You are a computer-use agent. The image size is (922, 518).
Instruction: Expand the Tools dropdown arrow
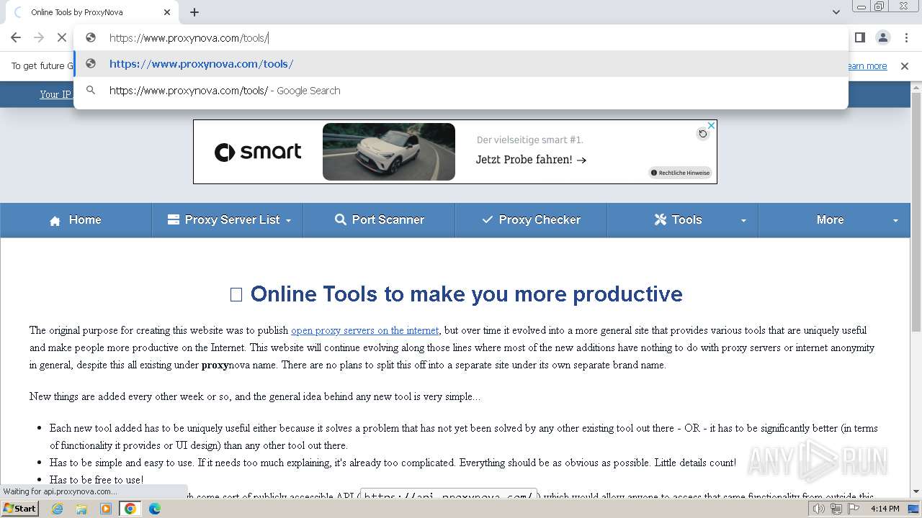tap(743, 221)
